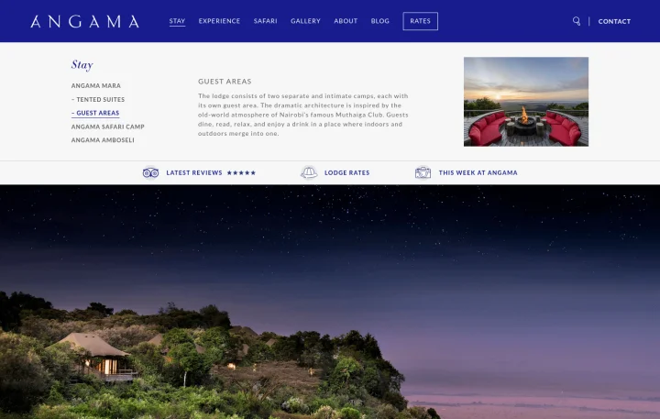Open Angama Amboseli link

point(103,139)
